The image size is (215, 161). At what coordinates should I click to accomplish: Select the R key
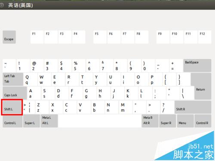[72, 79]
